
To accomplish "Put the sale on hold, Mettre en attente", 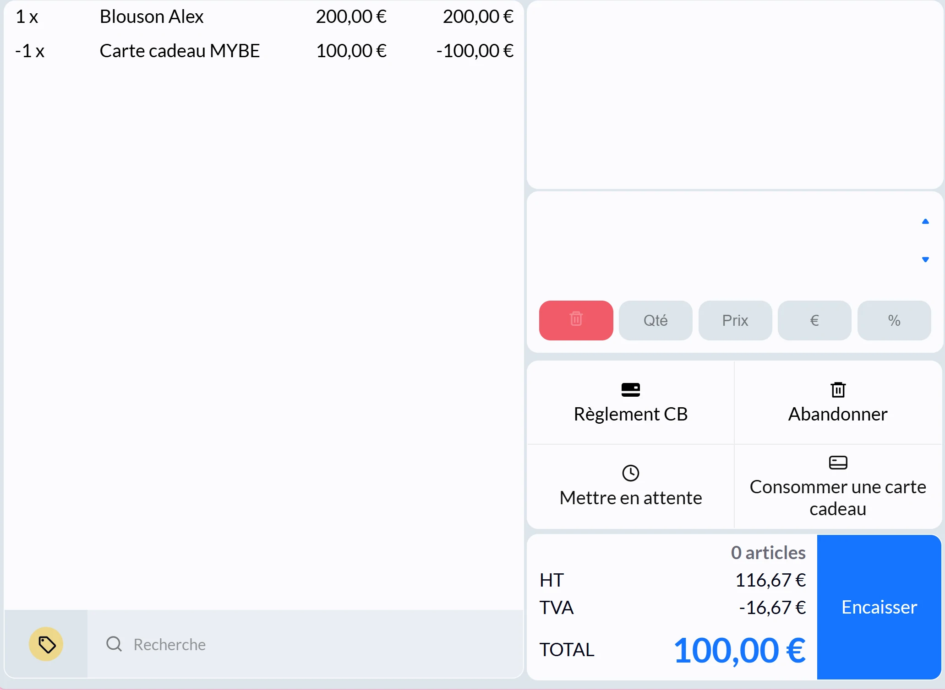I will click(631, 486).
